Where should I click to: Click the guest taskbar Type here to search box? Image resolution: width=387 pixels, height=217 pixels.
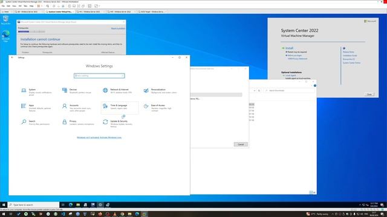pos(33,205)
